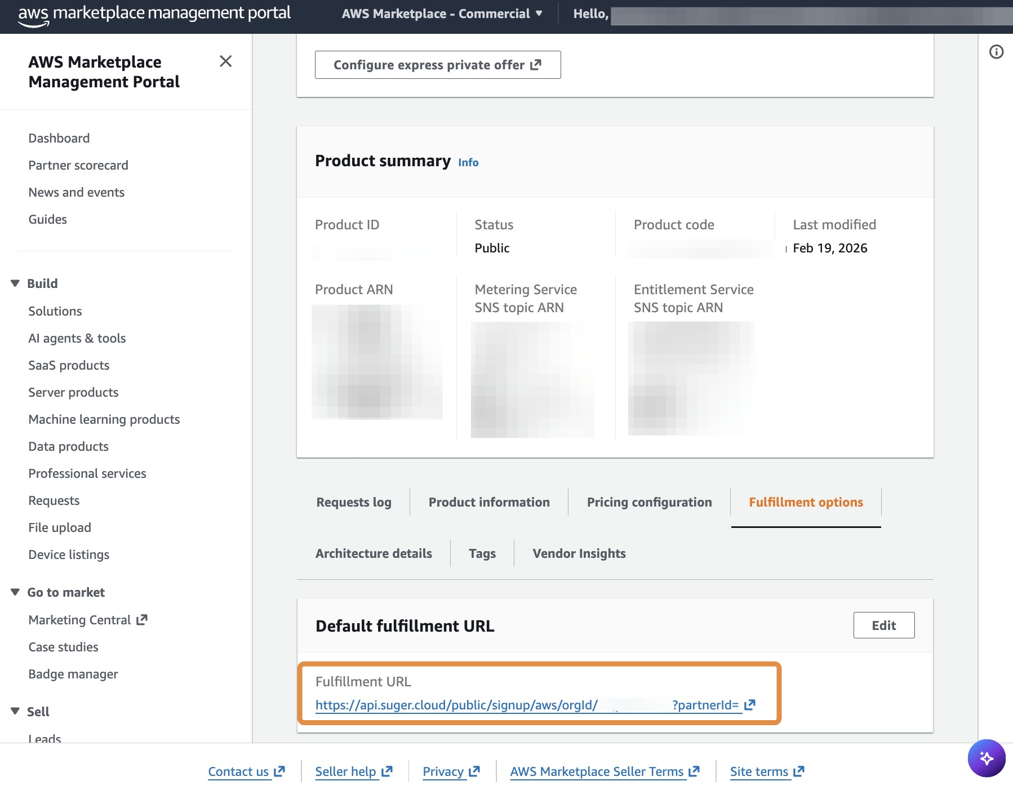Open AI agents & tools
The width and height of the screenshot is (1013, 799).
point(77,338)
